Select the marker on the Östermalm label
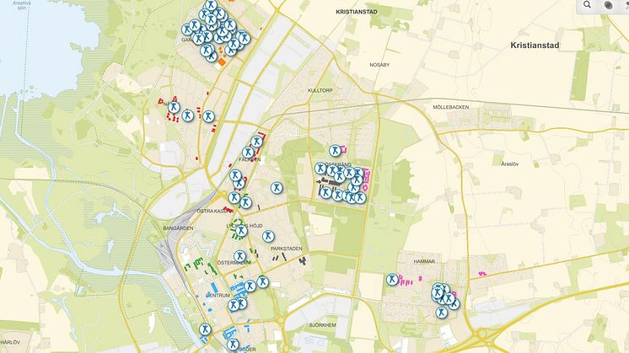The image size is (629, 353). point(239,257)
